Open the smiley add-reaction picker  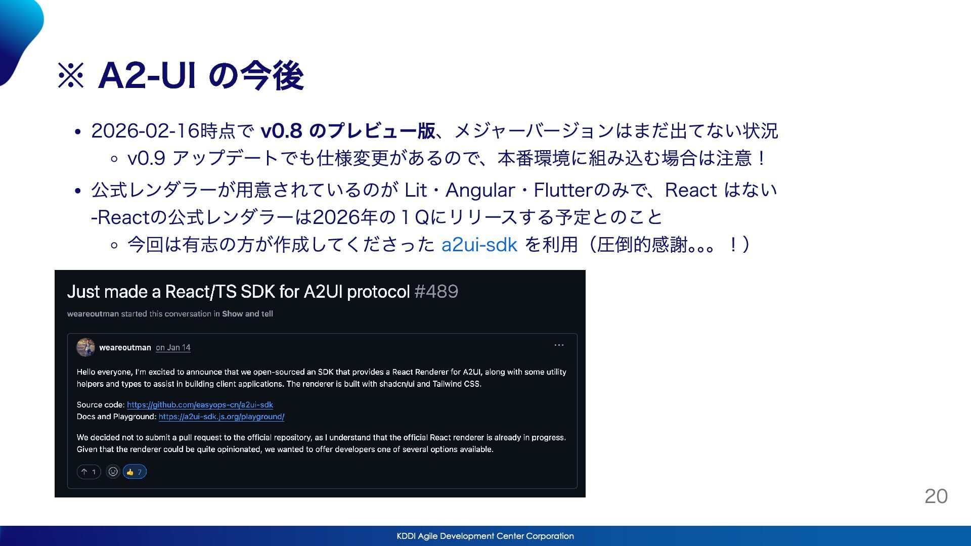point(113,472)
